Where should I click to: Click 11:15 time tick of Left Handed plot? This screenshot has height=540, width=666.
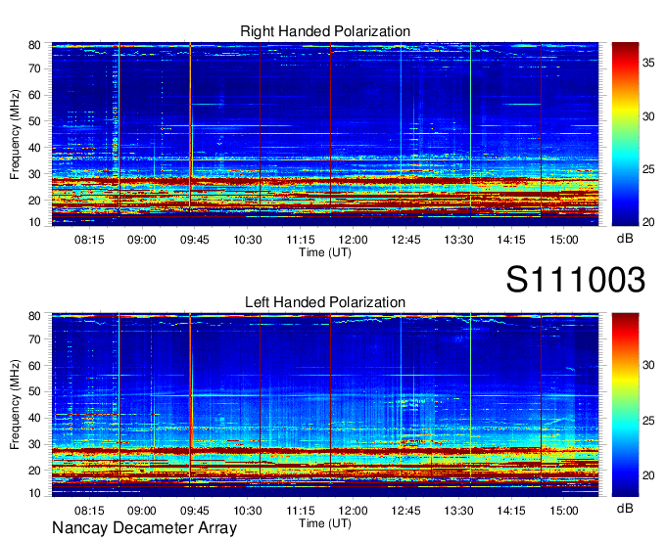[x=301, y=511]
